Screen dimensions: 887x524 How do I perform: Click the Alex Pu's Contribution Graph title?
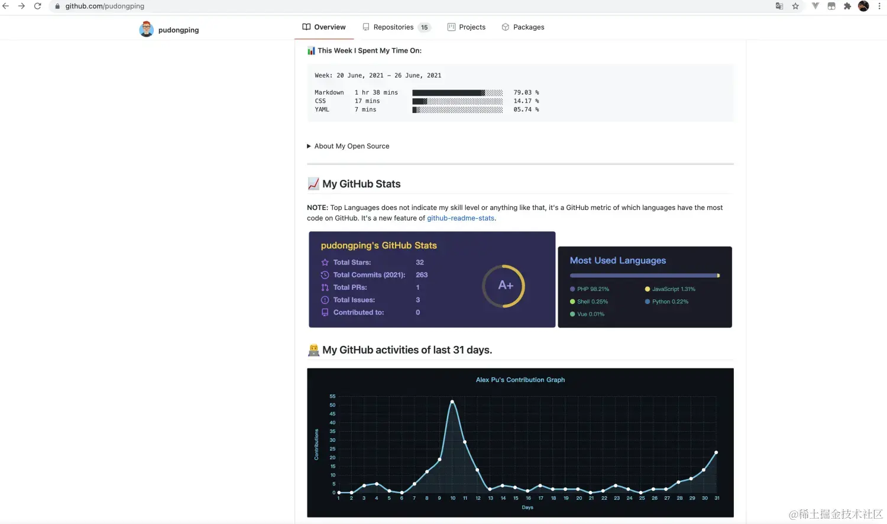pyautogui.click(x=520, y=380)
